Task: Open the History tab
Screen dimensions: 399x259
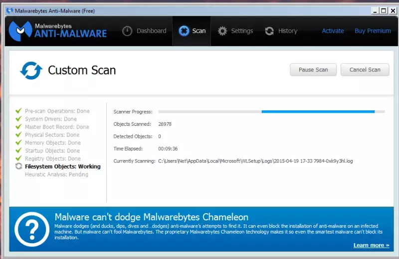Action: (281, 31)
